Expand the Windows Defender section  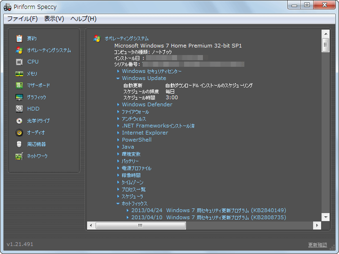click(x=118, y=105)
